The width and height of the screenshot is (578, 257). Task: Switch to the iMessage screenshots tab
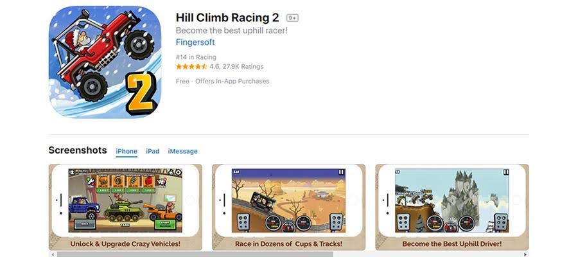pos(183,151)
